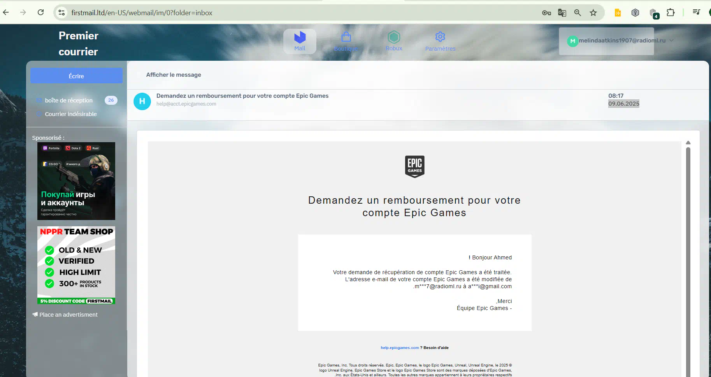
Task: Open the Mail tab
Action: [x=300, y=41]
